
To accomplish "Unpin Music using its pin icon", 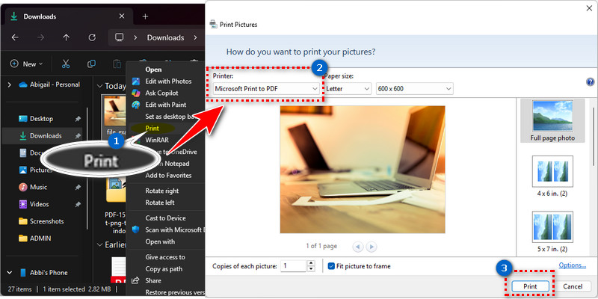I will [78, 188].
